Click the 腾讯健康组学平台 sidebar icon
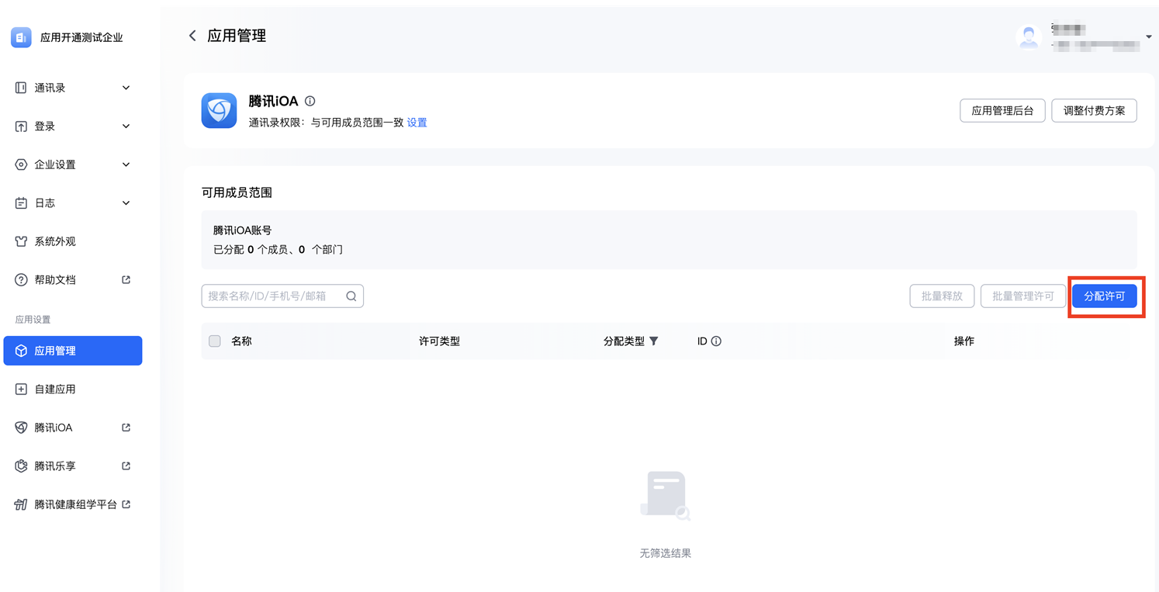 (x=21, y=504)
